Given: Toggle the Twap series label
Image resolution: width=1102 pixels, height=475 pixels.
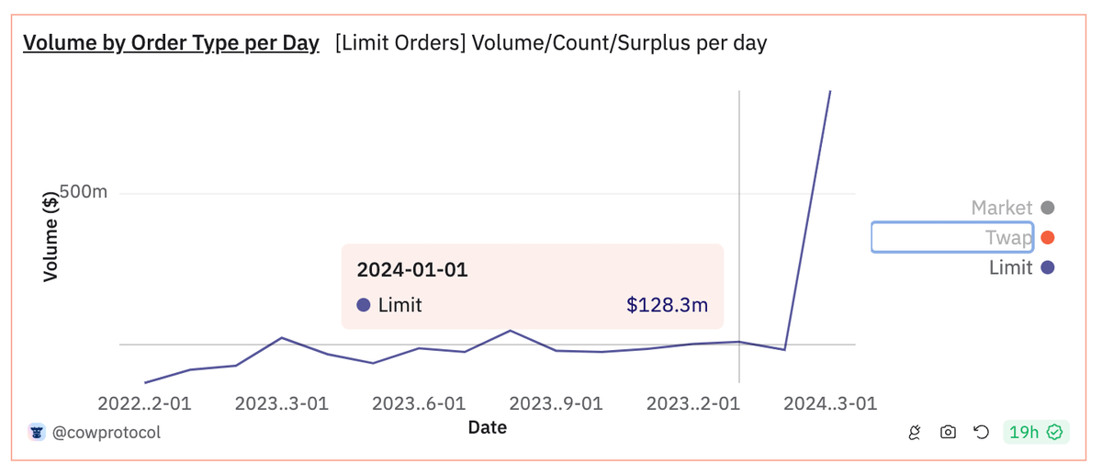Looking at the screenshot, I should 1008,238.
